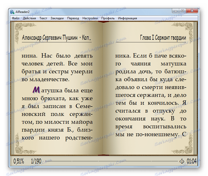Click the line 'гвардии князя Б., близ-'

tap(57, 130)
